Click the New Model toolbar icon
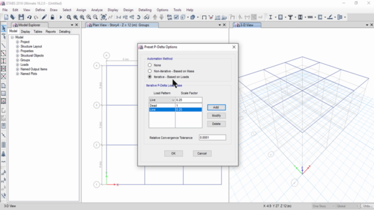Viewport: 374px width, 210px height. [x=6, y=17]
